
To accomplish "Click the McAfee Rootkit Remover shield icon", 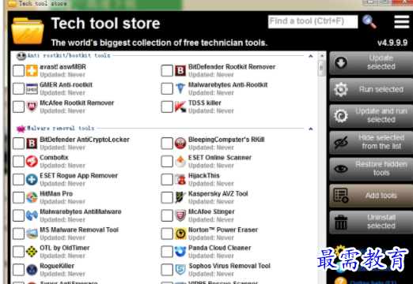I will click(32, 106).
